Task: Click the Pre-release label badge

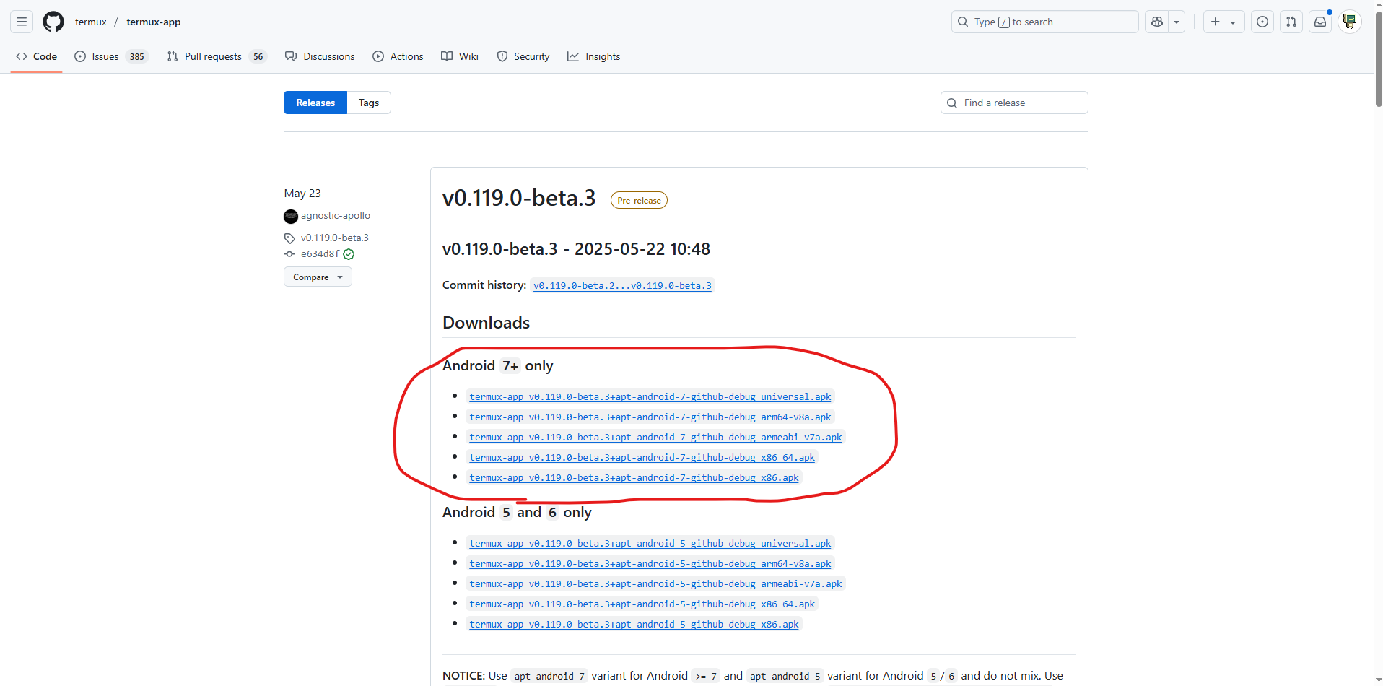Action: [639, 200]
